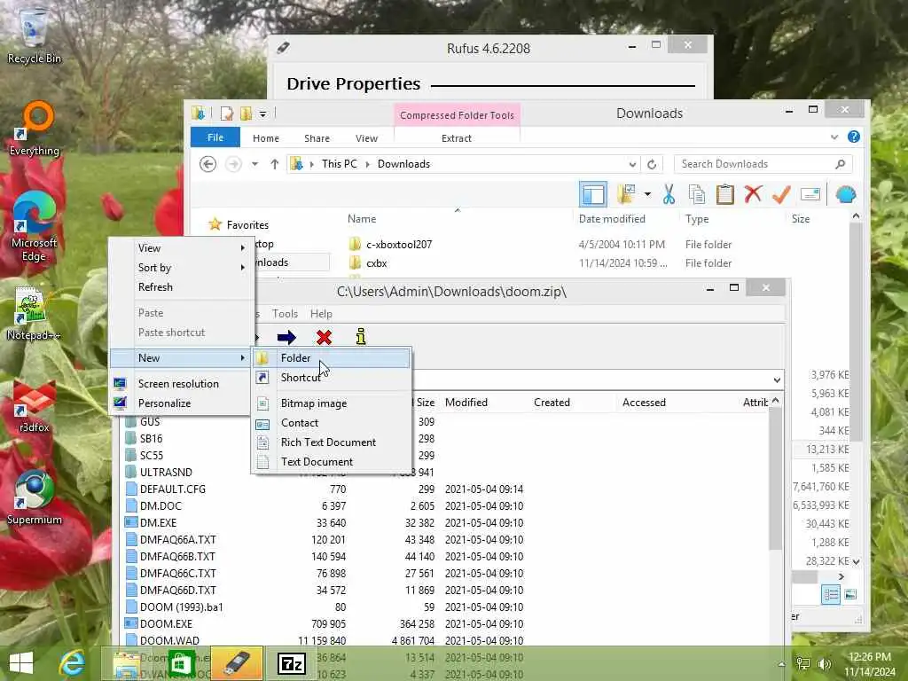Click orange checkmark icon in Downloads toolbar
908x681 pixels.
point(781,194)
